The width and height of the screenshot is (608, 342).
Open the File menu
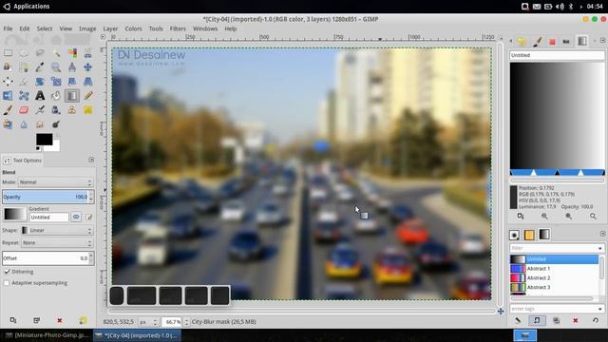(8, 28)
